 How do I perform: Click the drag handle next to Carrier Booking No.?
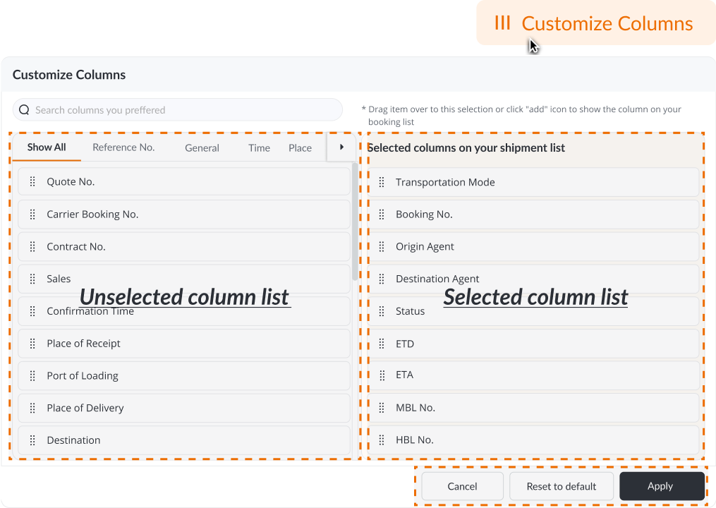pos(32,214)
